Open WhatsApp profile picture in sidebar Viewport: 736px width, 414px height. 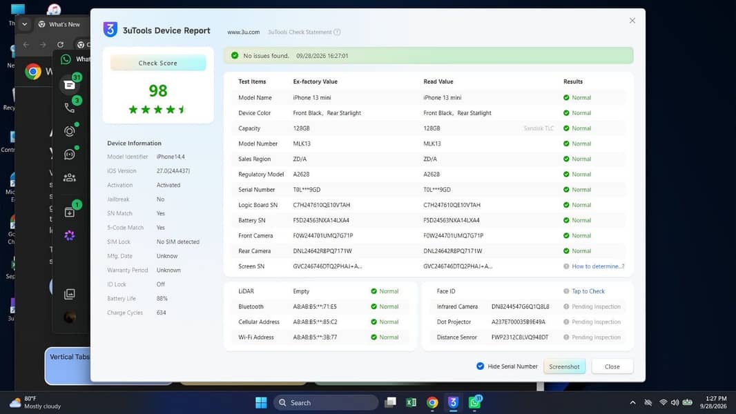[70, 317]
